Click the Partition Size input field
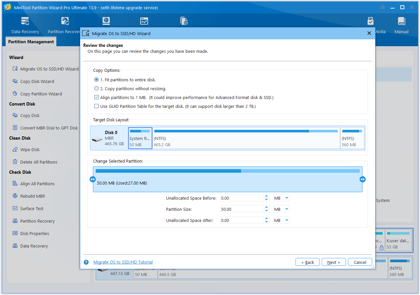 pos(242,209)
